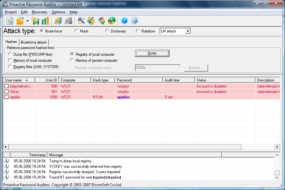
Task: Open the Help menu
Action: tap(73, 12)
